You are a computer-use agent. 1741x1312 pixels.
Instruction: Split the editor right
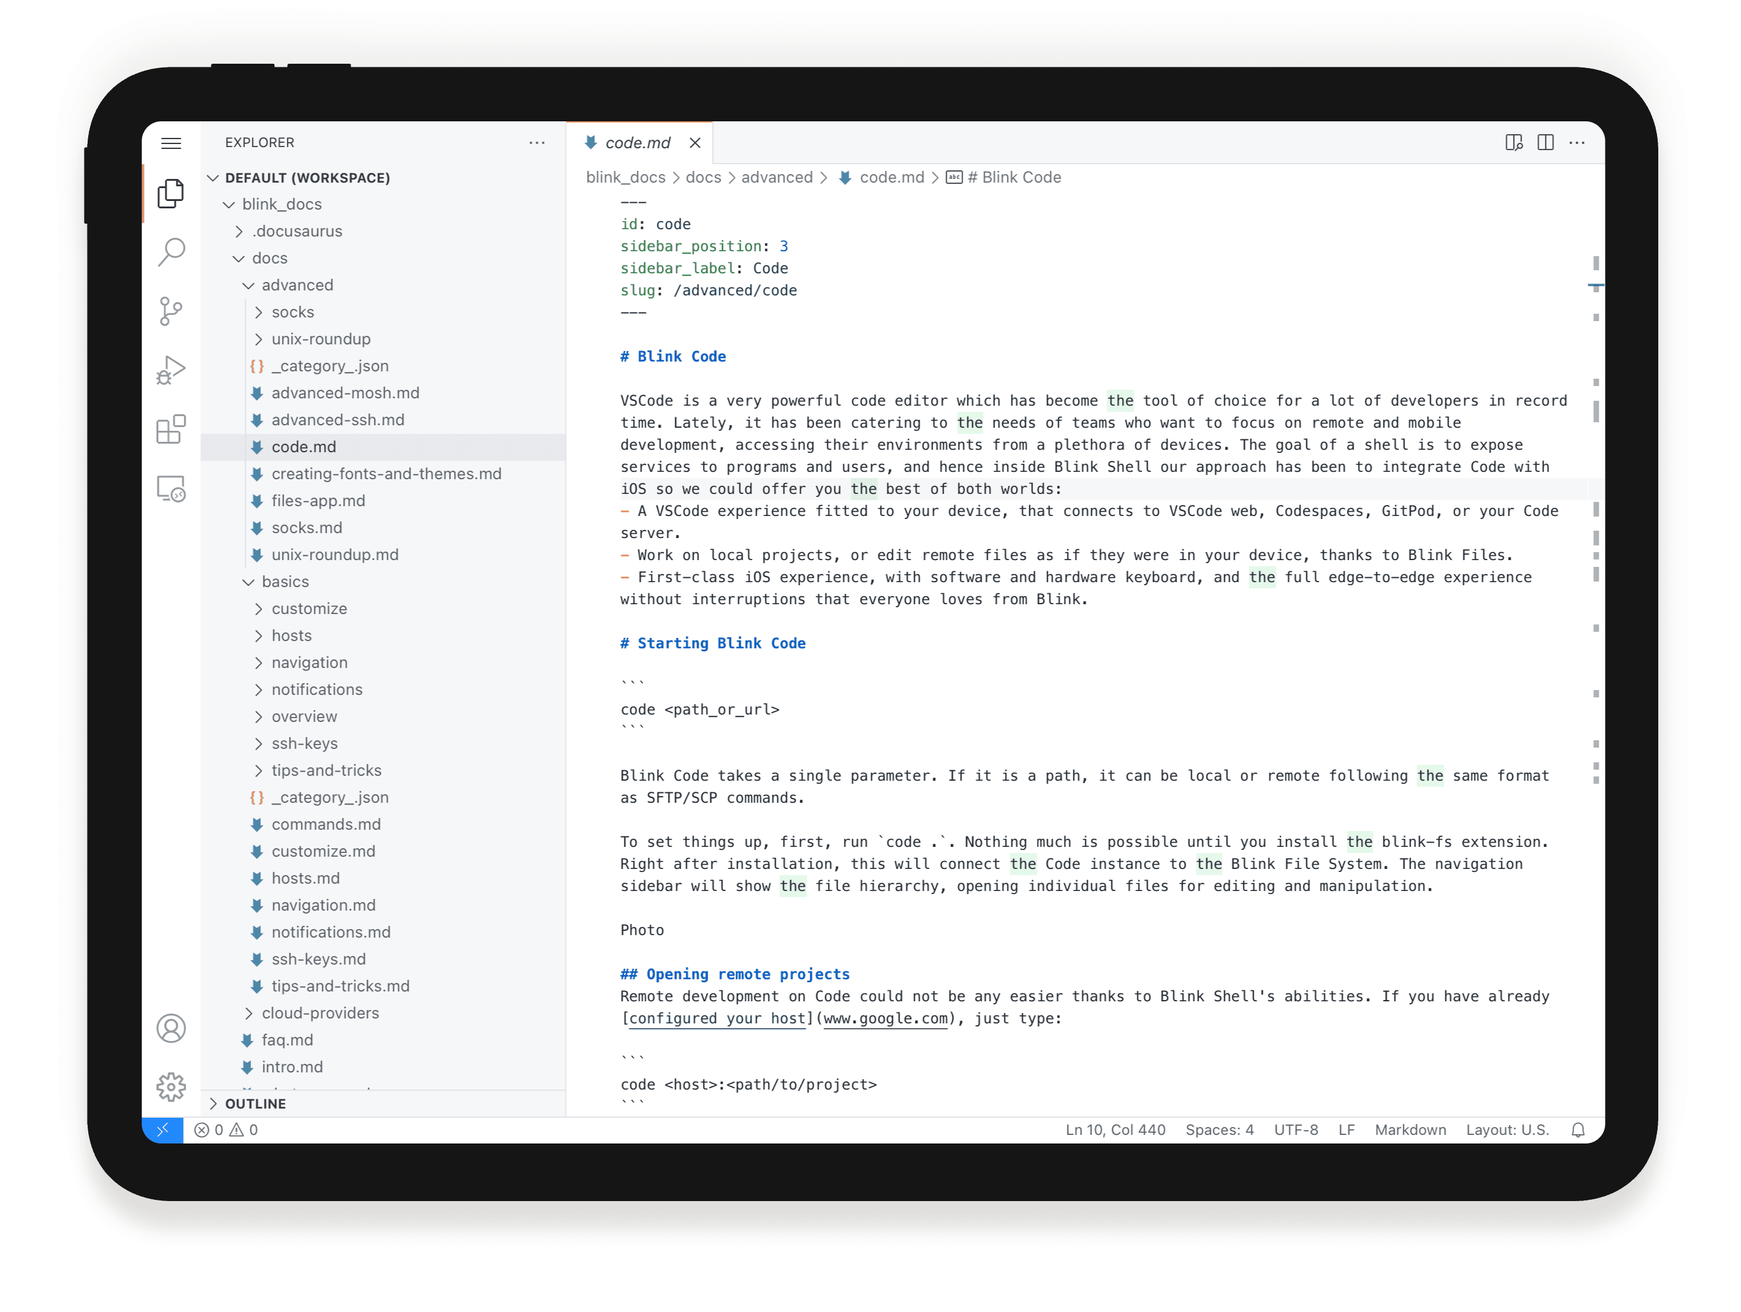(x=1545, y=142)
